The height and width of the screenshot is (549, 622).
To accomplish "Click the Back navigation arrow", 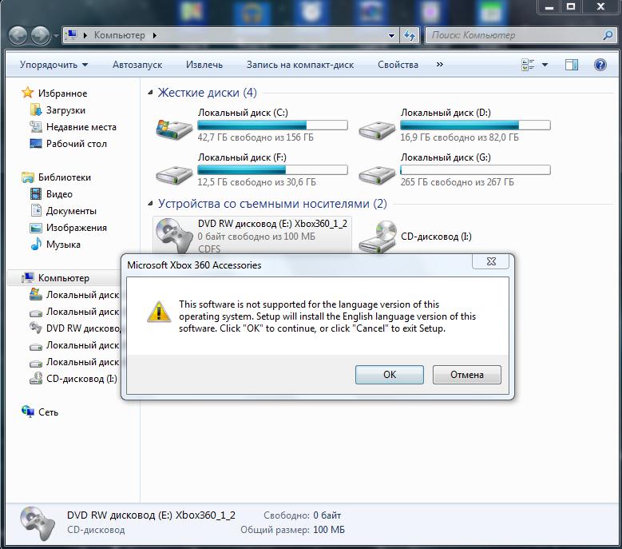I will (x=18, y=36).
